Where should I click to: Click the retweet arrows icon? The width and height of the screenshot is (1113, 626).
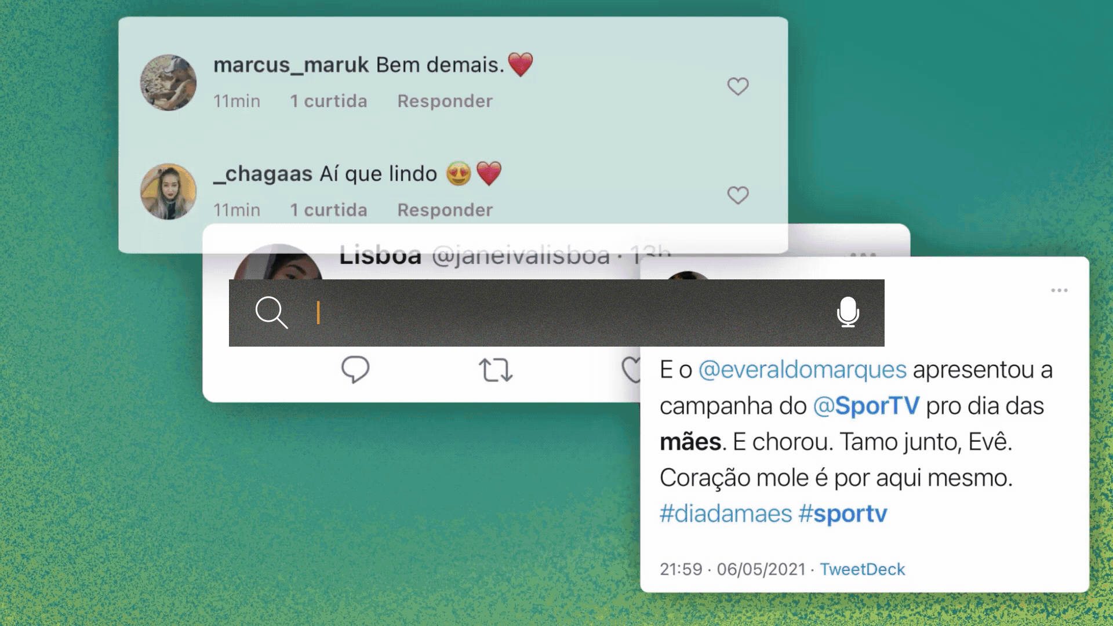click(496, 370)
